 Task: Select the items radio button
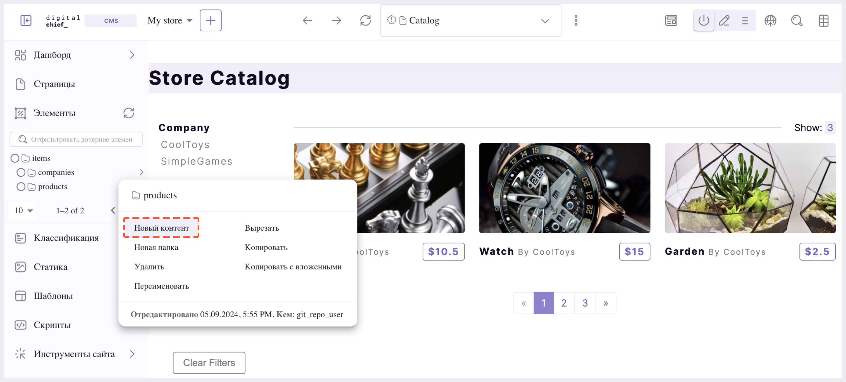coord(15,158)
